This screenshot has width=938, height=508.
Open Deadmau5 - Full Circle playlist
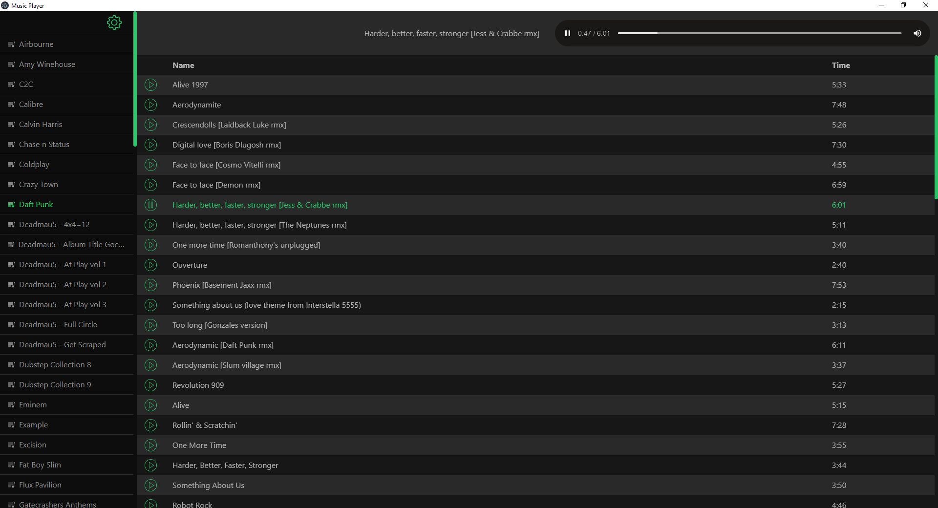[66, 324]
